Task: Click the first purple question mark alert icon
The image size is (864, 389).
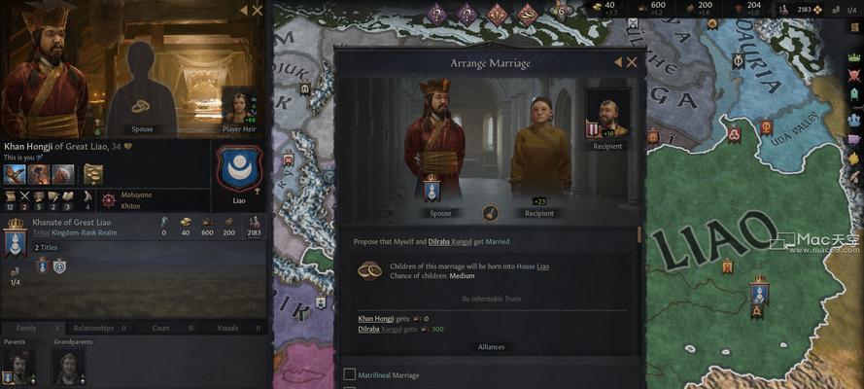Action: tap(435, 14)
